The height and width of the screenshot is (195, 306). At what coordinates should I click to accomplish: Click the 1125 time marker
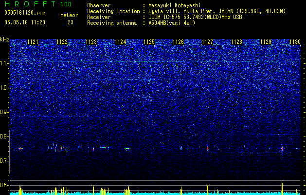tap(149, 42)
